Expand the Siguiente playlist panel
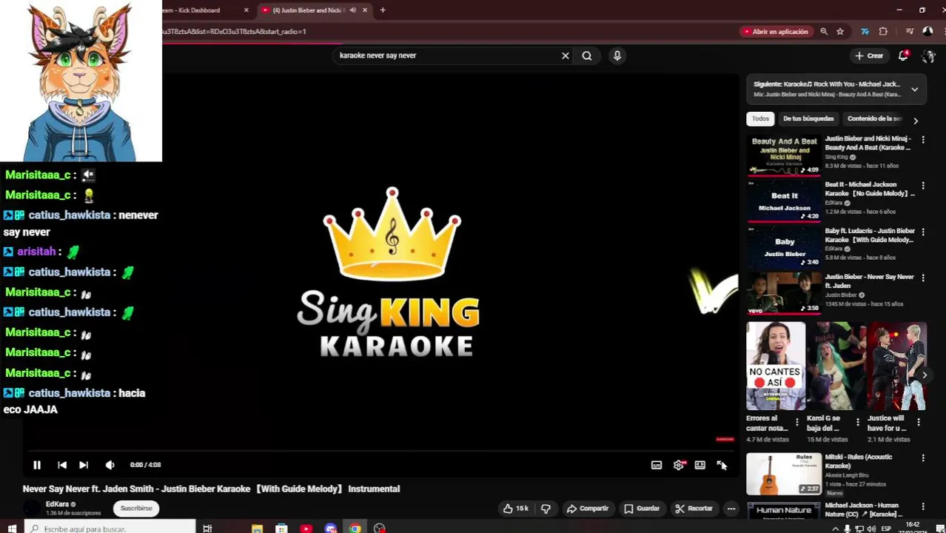This screenshot has width=946, height=533. tap(915, 90)
